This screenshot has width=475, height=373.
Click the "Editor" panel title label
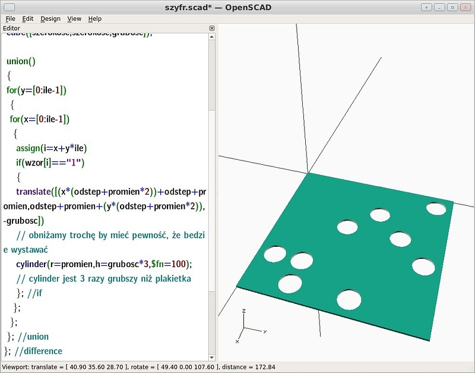pos(11,28)
